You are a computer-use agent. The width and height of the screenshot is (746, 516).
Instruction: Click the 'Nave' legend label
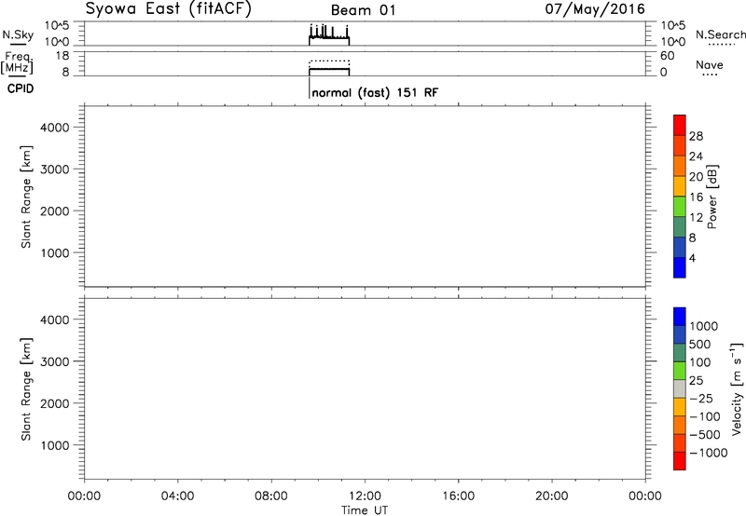[710, 65]
